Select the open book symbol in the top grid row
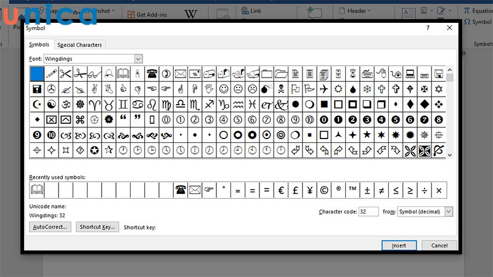The height and width of the screenshot is (277, 493). (123, 74)
